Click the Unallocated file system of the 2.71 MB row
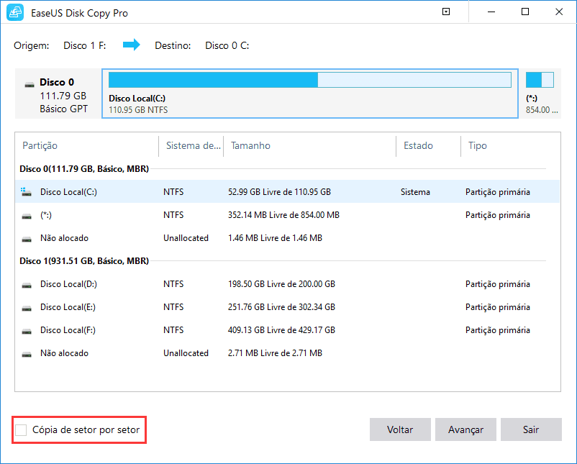Screen dimensions: 577x464 186,353
